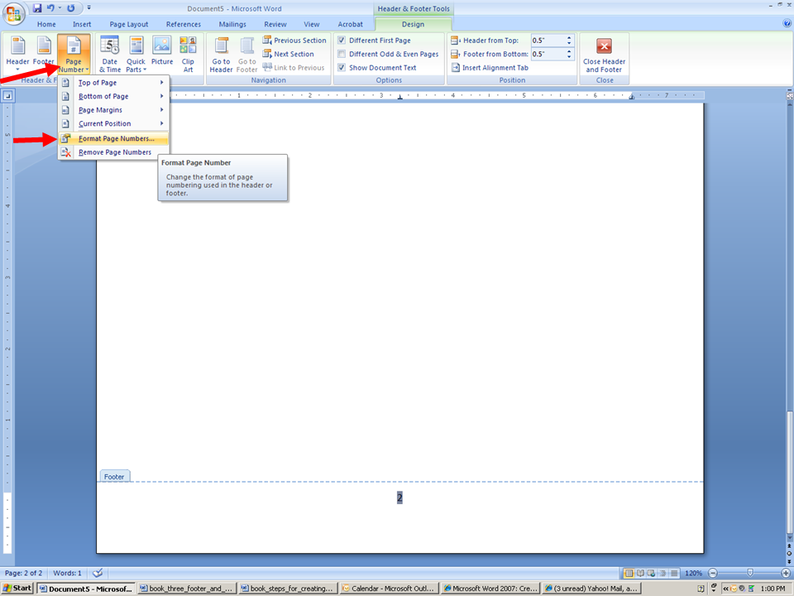Expand Page Margins submenu
This screenshot has width=794, height=596.
[113, 110]
